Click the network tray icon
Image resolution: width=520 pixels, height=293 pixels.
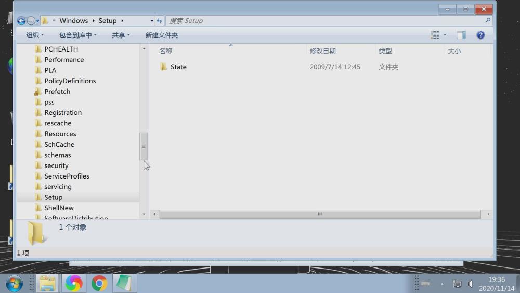[x=457, y=284]
